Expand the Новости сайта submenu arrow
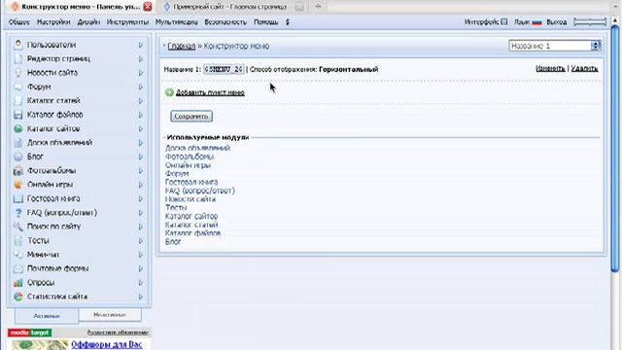 coord(141,73)
